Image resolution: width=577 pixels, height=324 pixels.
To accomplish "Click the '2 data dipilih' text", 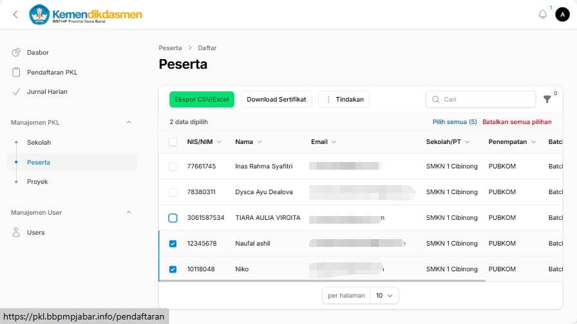I will coord(189,122).
